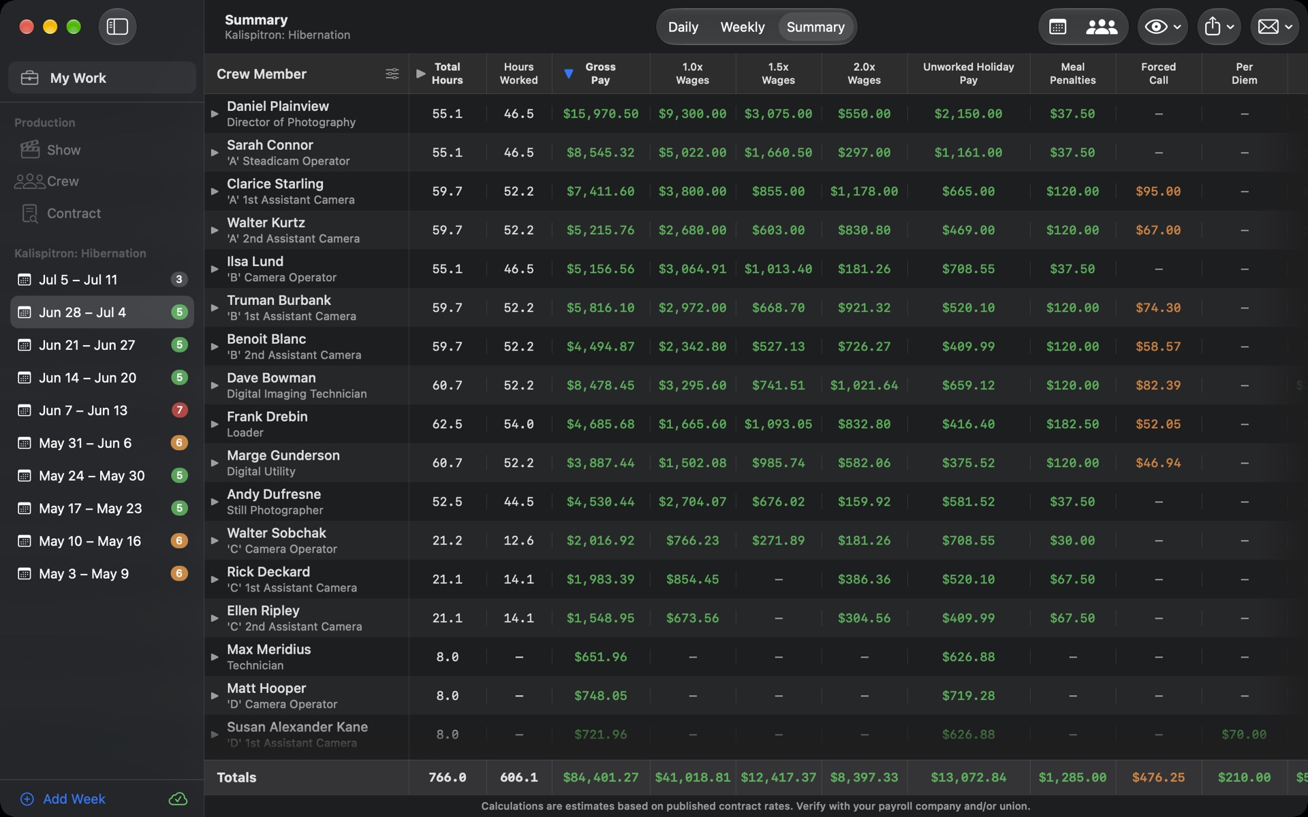Click the total gross pay $84,401.27
The height and width of the screenshot is (817, 1308).
[600, 778]
